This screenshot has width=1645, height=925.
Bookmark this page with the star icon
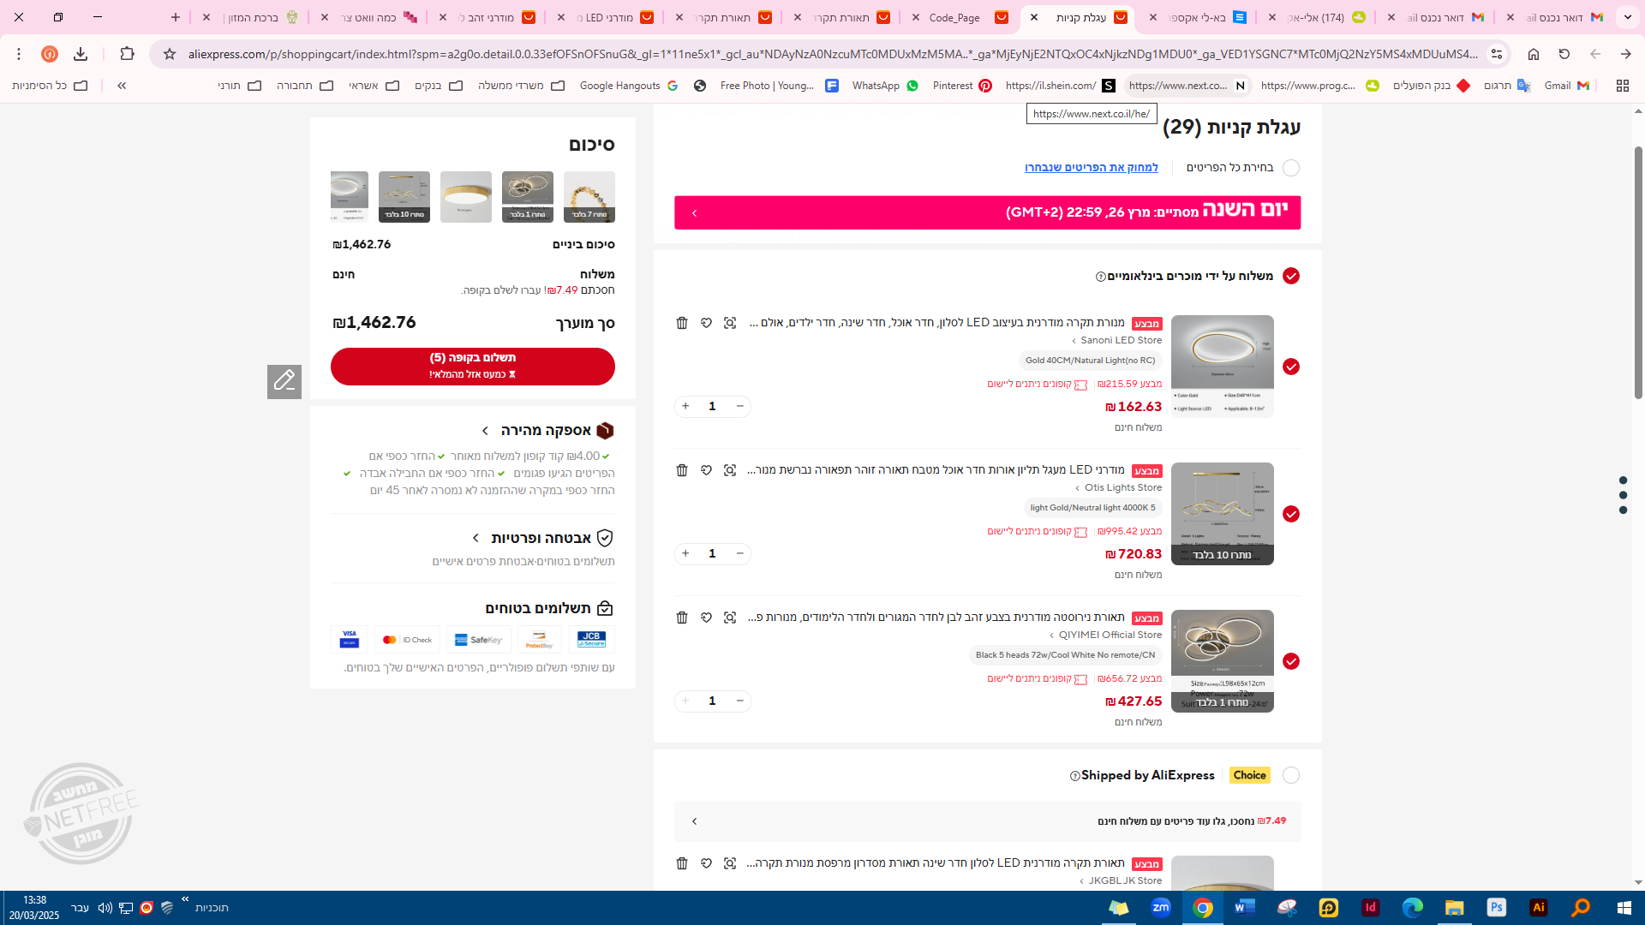(170, 54)
